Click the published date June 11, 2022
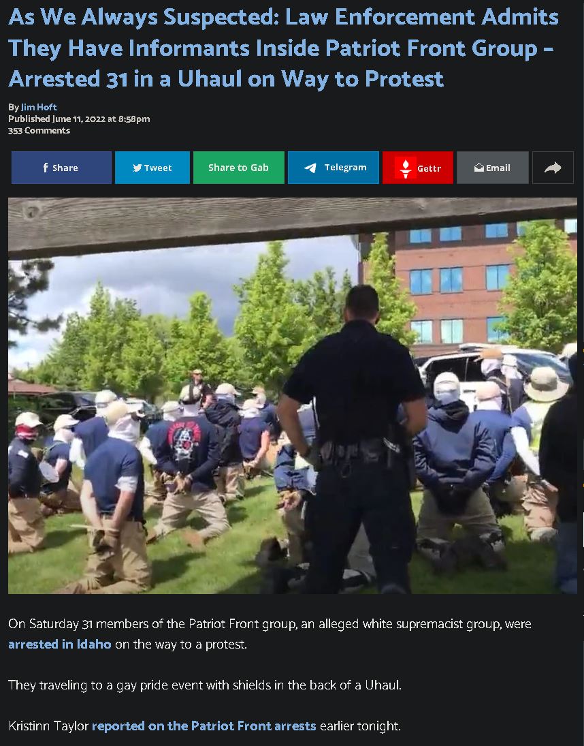 point(78,119)
